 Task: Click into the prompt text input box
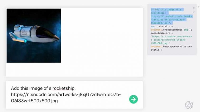coord(74,95)
